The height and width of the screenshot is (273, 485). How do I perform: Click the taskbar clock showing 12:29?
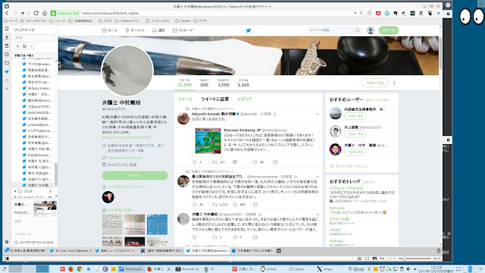tap(436, 269)
